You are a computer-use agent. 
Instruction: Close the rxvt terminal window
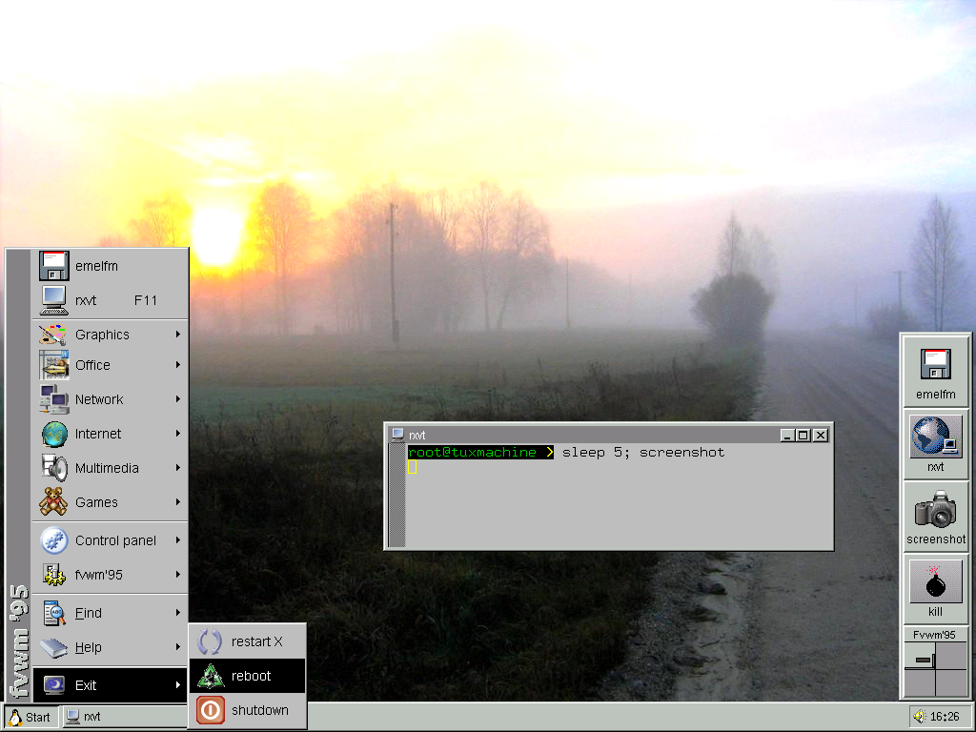click(821, 435)
